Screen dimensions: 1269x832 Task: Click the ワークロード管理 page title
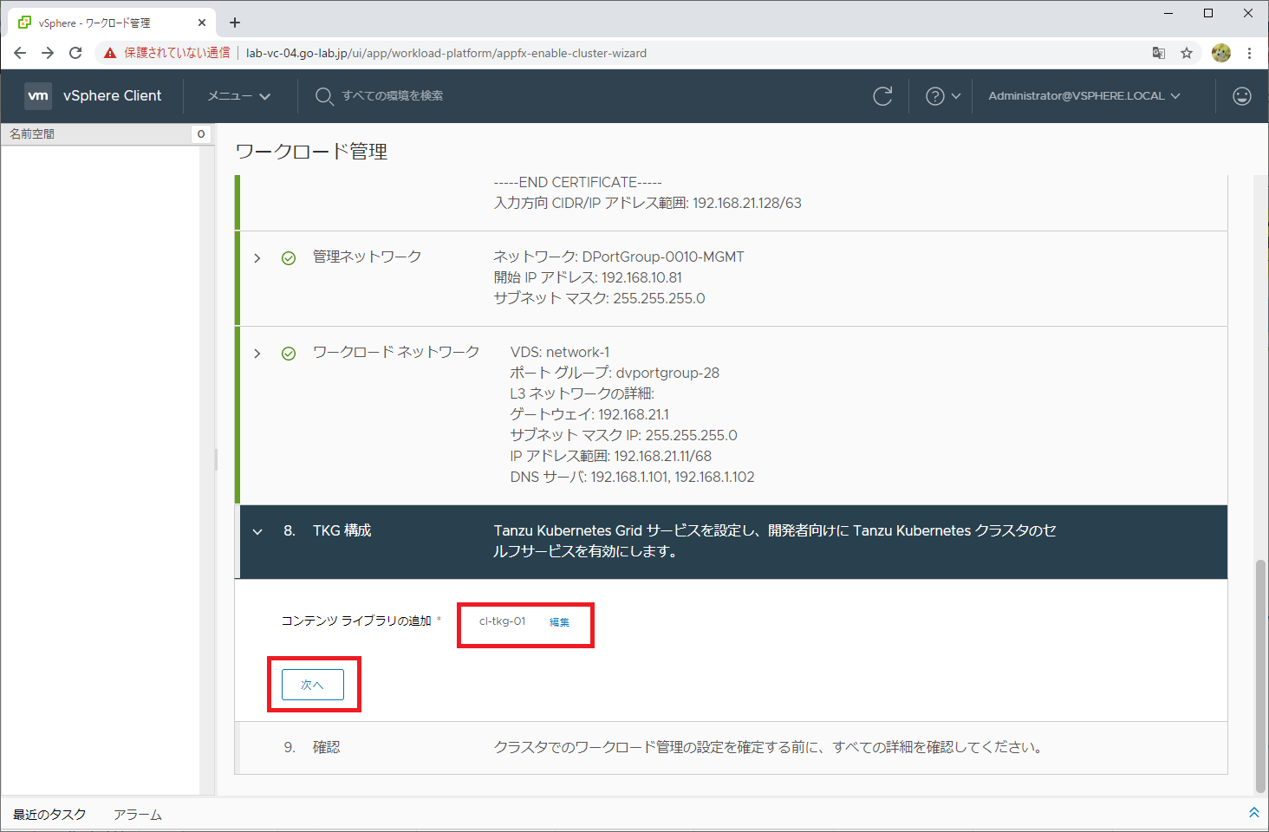[x=312, y=152]
